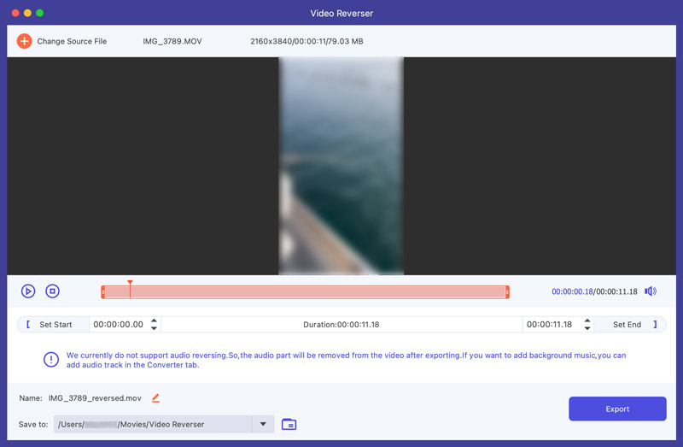
Task: Click the info exclamation icon
Action: [50, 360]
